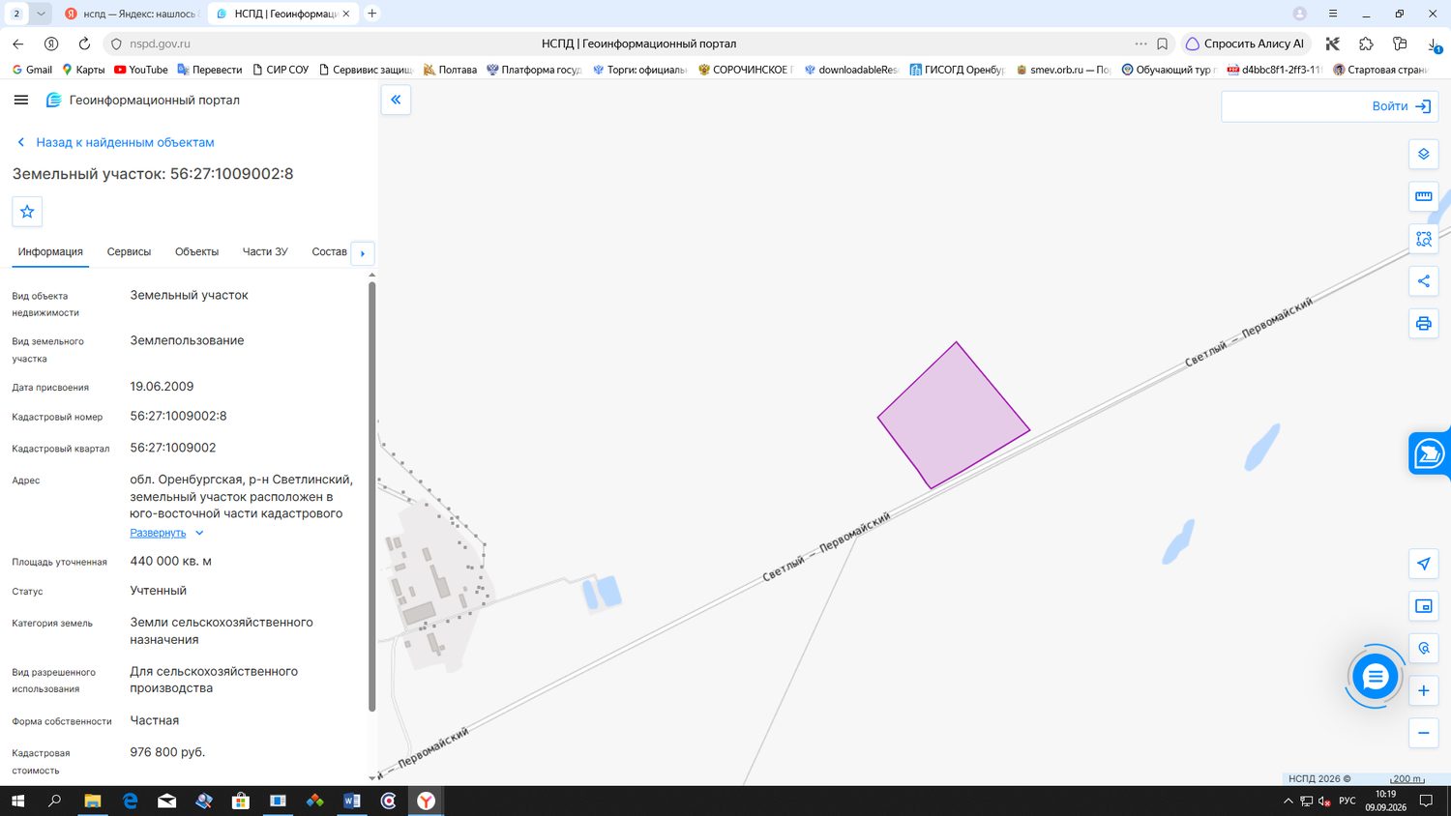Click the print map icon
Screen dimensions: 1451x816
click(x=1424, y=323)
